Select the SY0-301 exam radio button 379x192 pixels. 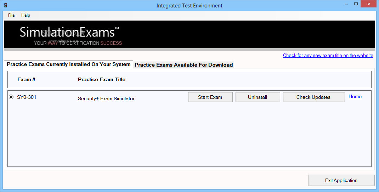(x=11, y=97)
